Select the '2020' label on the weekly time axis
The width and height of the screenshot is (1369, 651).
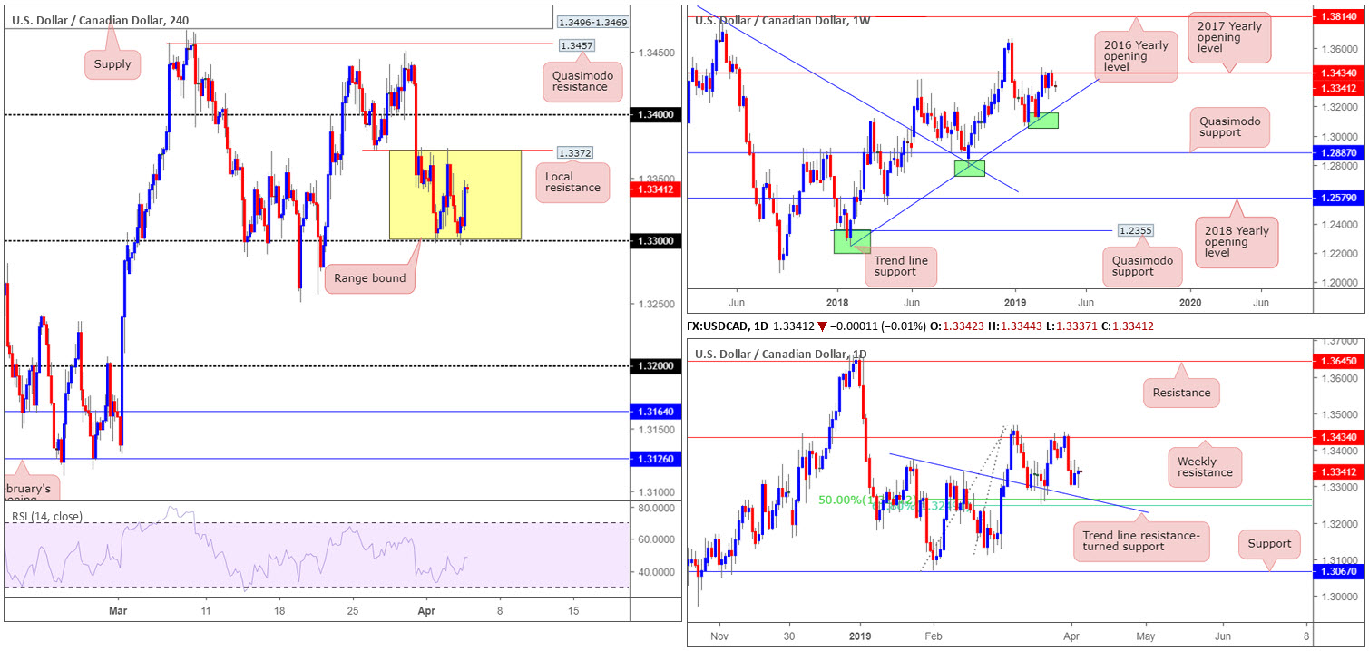pos(1190,301)
